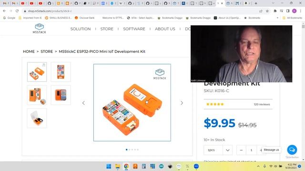Click the five-star rating
The width and height of the screenshot is (305, 171).
[215, 104]
